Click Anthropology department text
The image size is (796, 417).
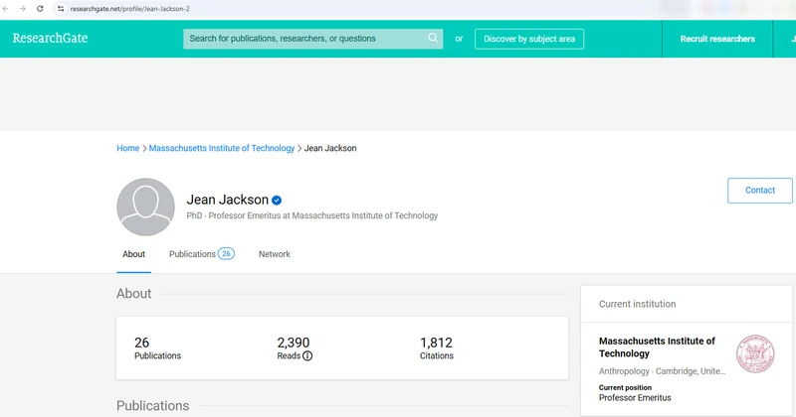click(x=624, y=371)
